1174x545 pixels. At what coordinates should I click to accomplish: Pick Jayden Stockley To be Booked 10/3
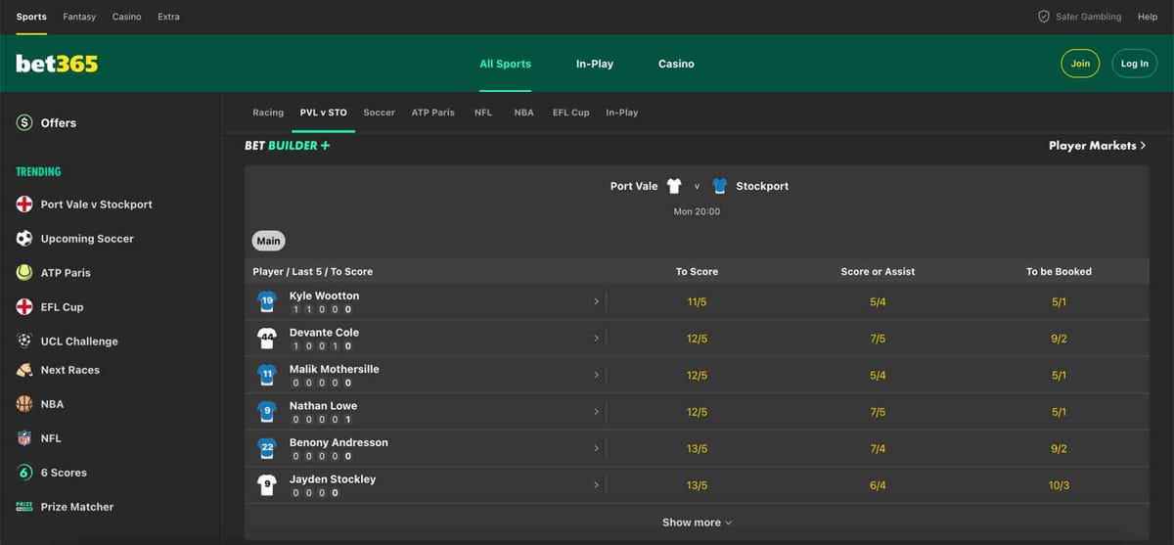pos(1059,485)
